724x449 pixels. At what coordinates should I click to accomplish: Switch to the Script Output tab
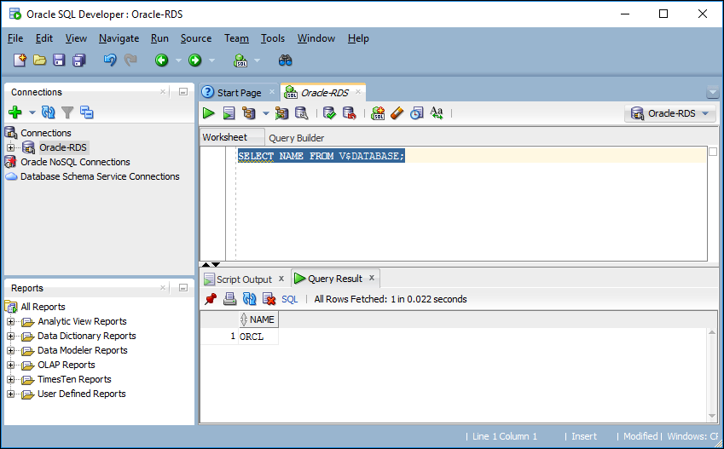tap(243, 279)
